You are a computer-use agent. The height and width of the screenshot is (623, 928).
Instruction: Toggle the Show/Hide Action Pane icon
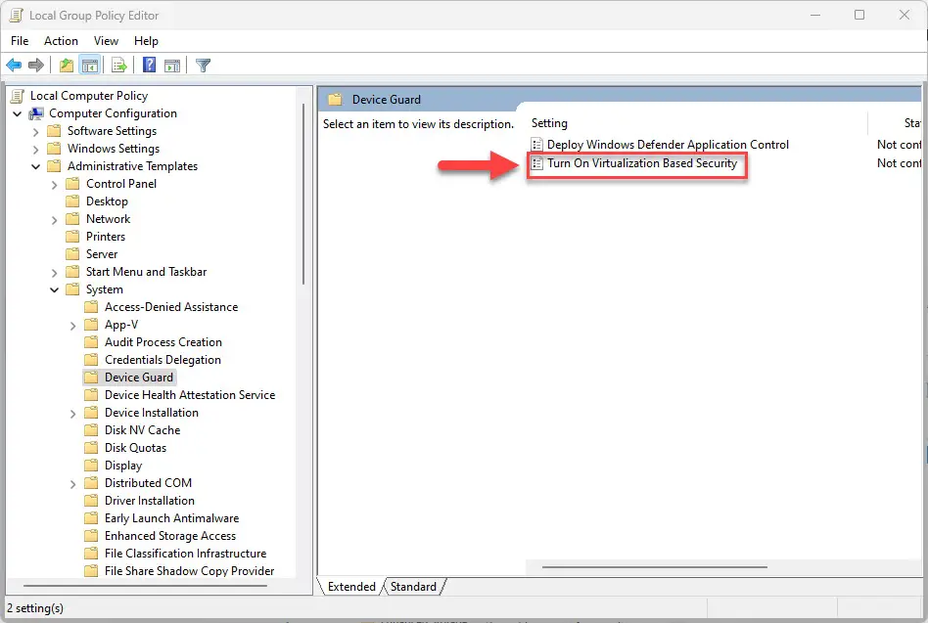click(172, 65)
